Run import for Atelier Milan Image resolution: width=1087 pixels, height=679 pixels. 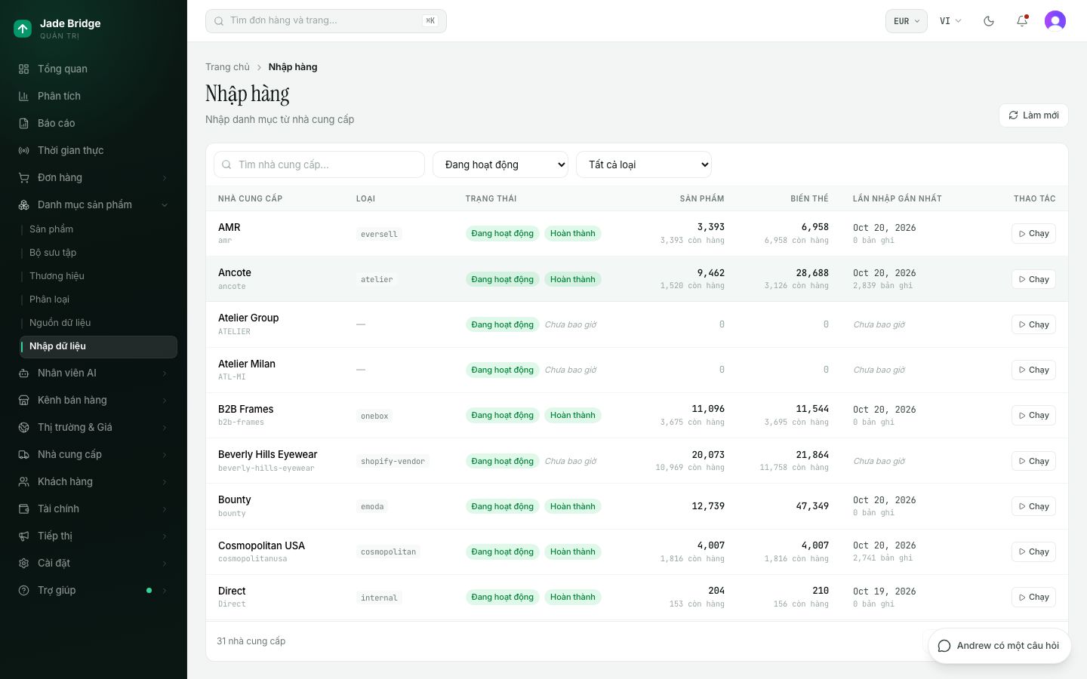tap(1033, 370)
